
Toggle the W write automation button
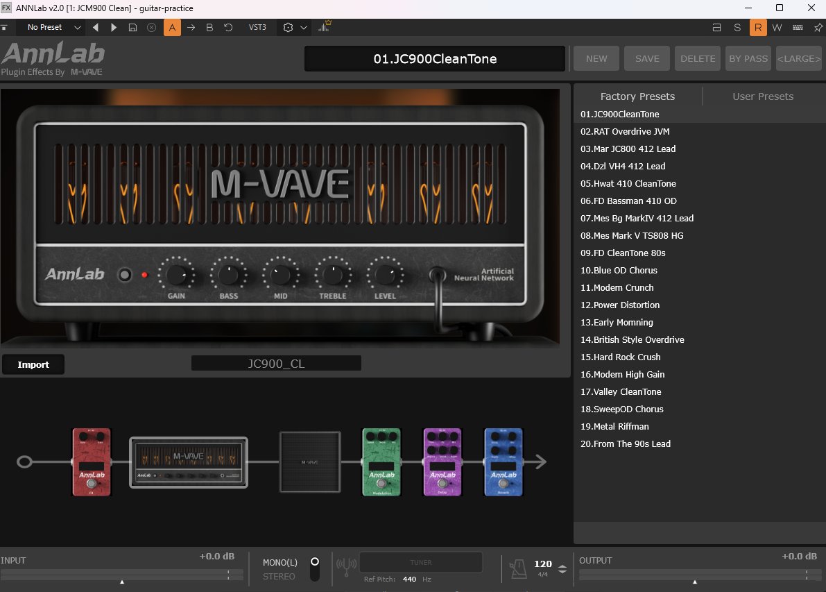pyautogui.click(x=777, y=27)
